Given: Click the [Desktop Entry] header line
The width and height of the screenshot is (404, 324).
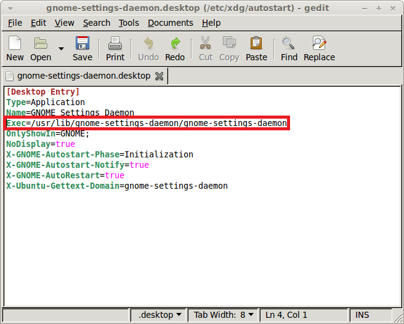Looking at the screenshot, I should coord(42,92).
